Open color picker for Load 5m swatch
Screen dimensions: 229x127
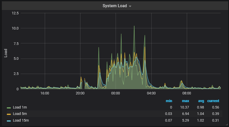point(9,114)
